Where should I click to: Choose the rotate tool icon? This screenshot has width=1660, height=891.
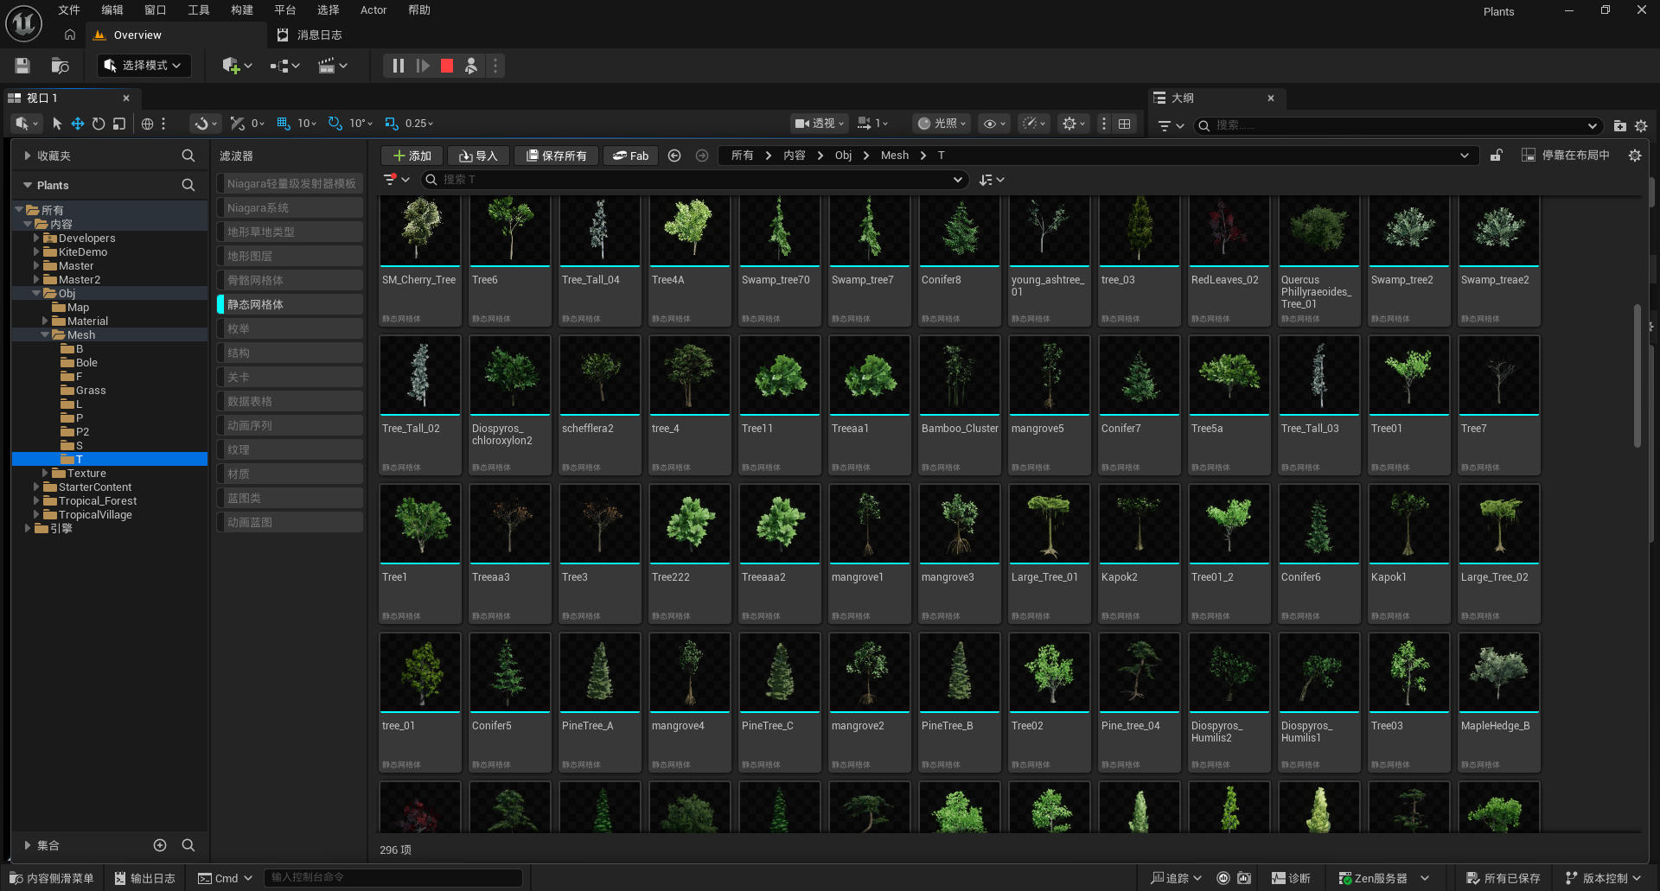pos(99,124)
